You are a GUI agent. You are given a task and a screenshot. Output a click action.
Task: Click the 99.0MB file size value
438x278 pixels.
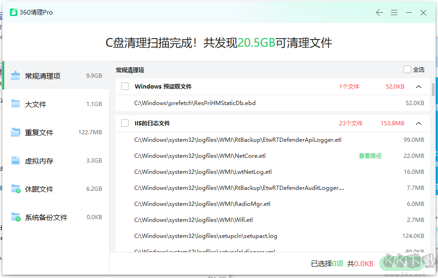(x=414, y=139)
